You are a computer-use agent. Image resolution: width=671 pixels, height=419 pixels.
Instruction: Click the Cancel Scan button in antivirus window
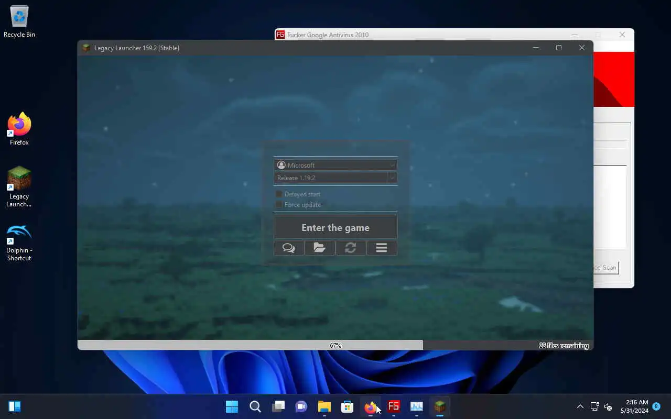point(606,268)
